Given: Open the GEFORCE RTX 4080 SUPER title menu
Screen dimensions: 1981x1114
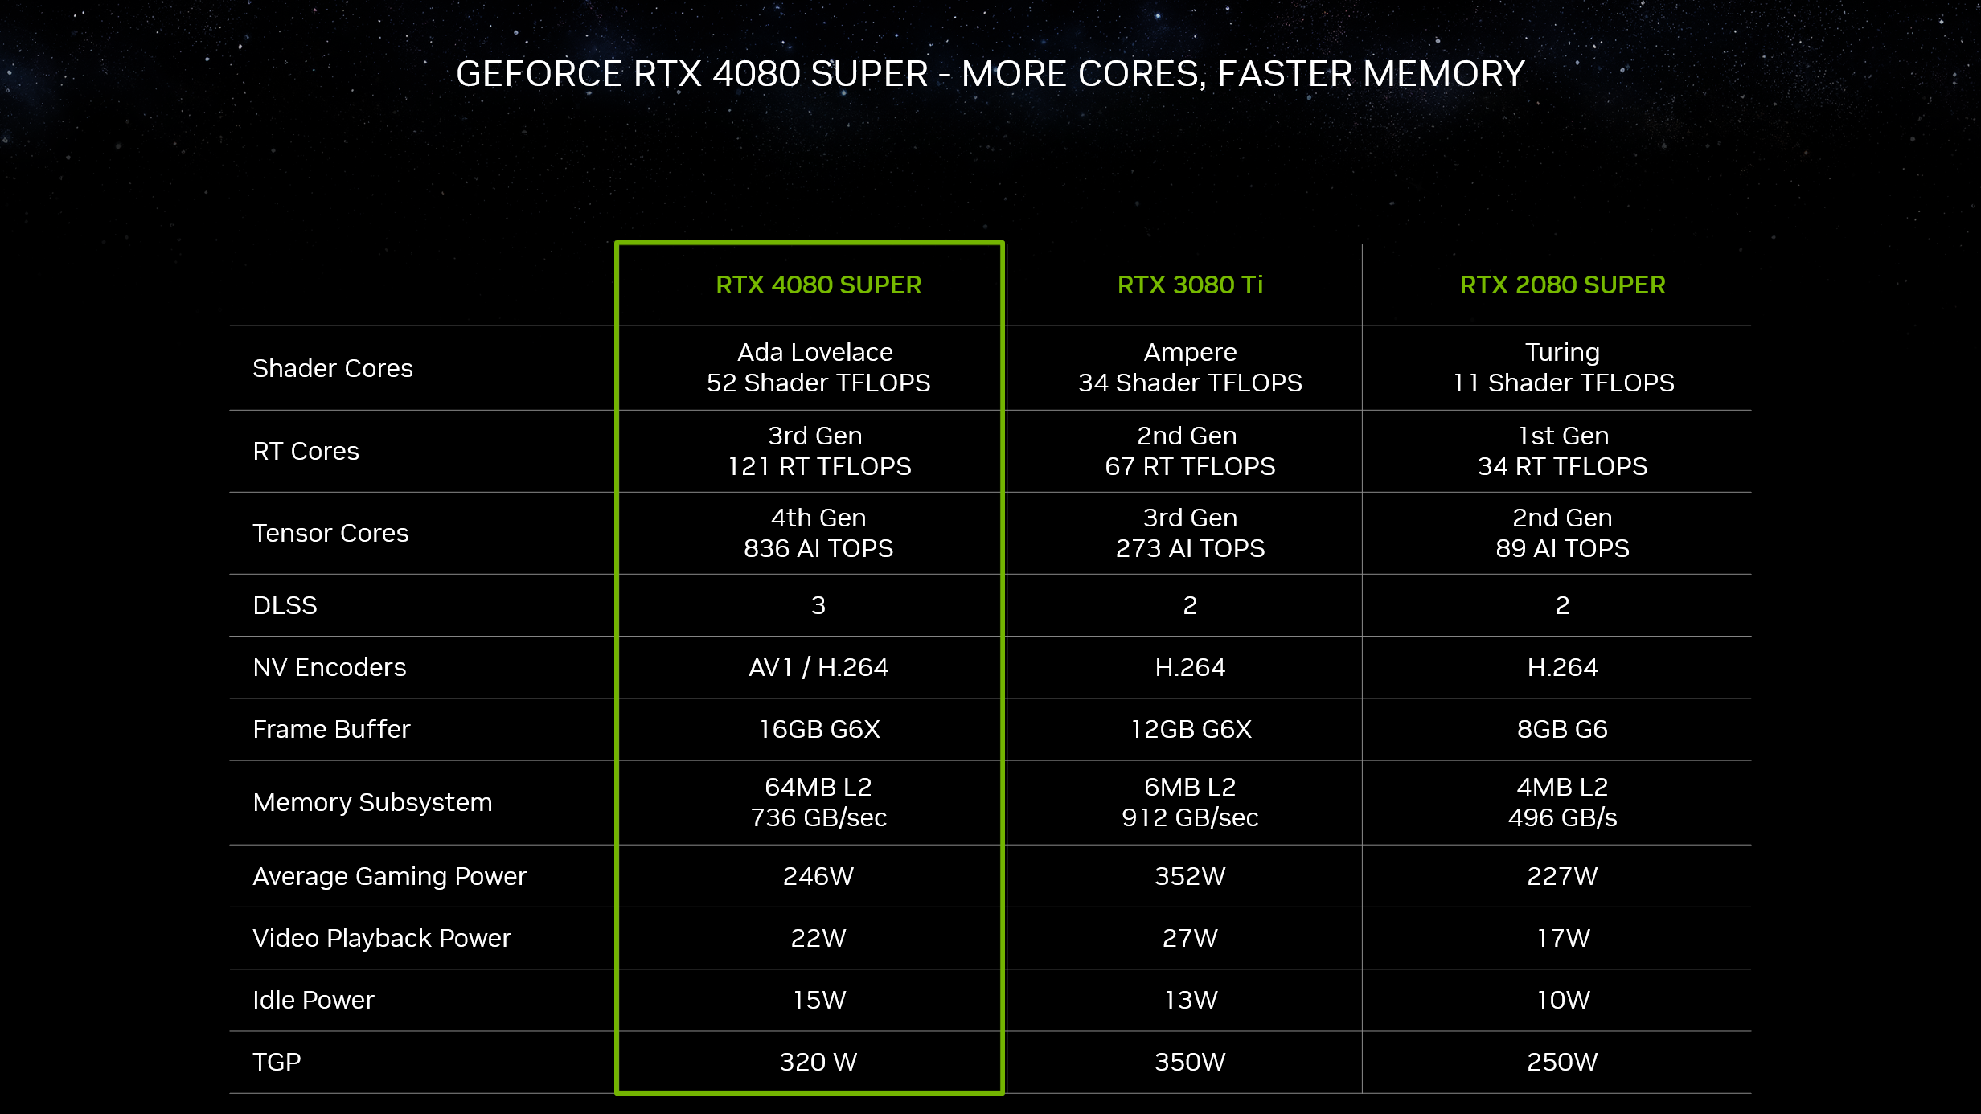Looking at the screenshot, I should 990,73.
